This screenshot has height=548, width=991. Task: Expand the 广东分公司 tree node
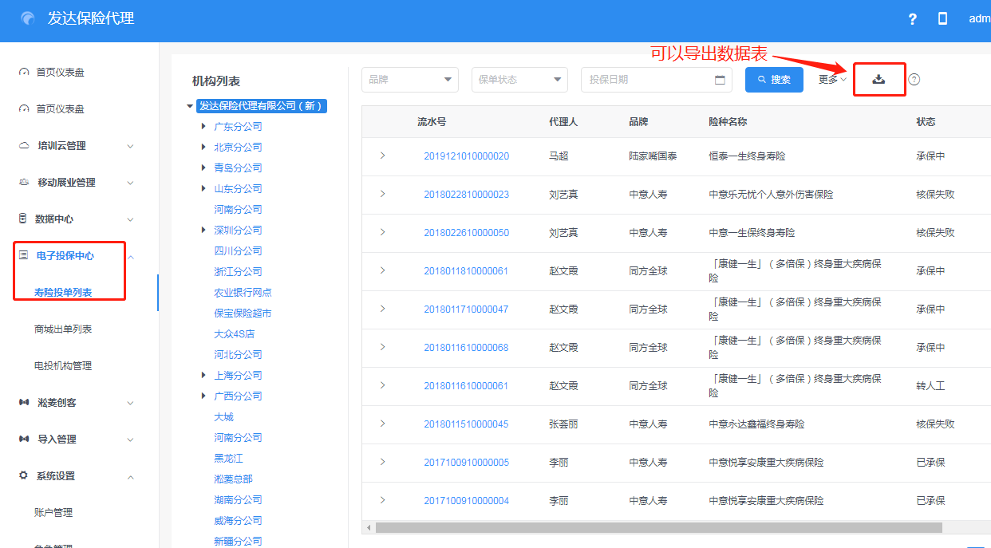coord(204,126)
